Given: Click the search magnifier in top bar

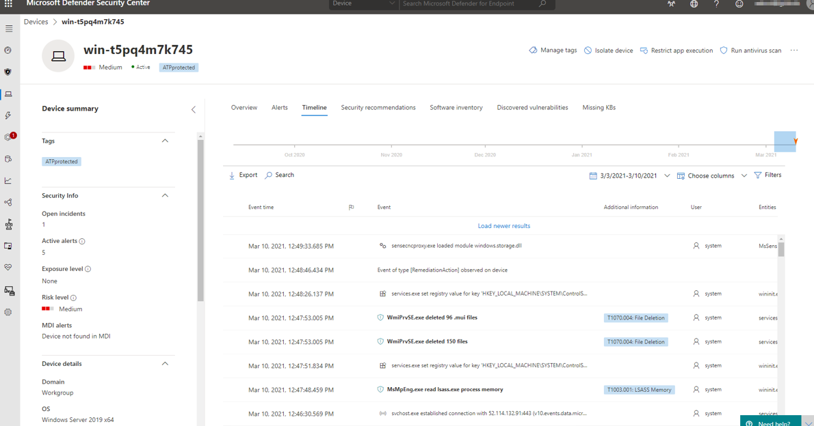Looking at the screenshot, I should 542,3.
